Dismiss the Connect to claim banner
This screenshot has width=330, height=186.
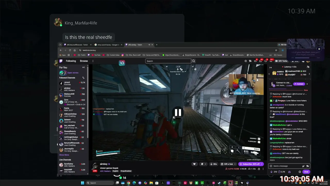click(x=307, y=84)
